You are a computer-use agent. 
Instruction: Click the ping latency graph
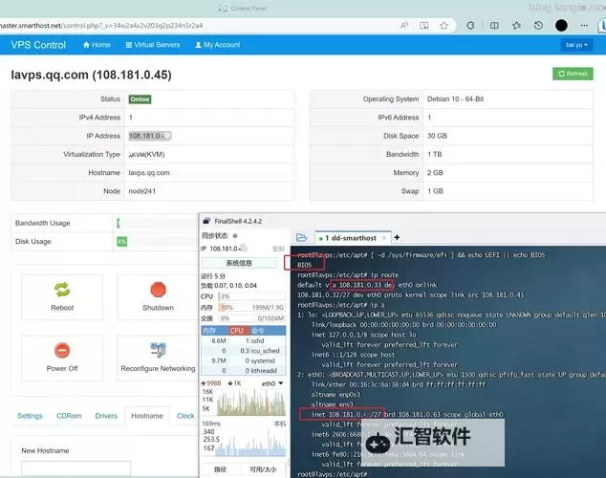point(250,443)
